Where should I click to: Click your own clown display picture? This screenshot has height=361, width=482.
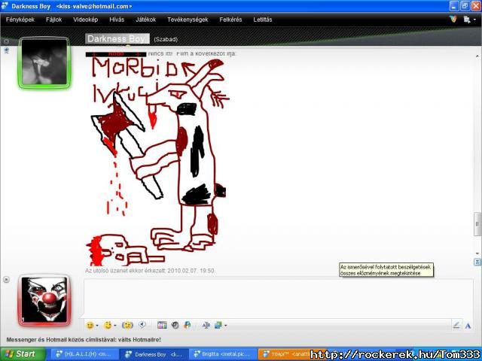(44, 300)
